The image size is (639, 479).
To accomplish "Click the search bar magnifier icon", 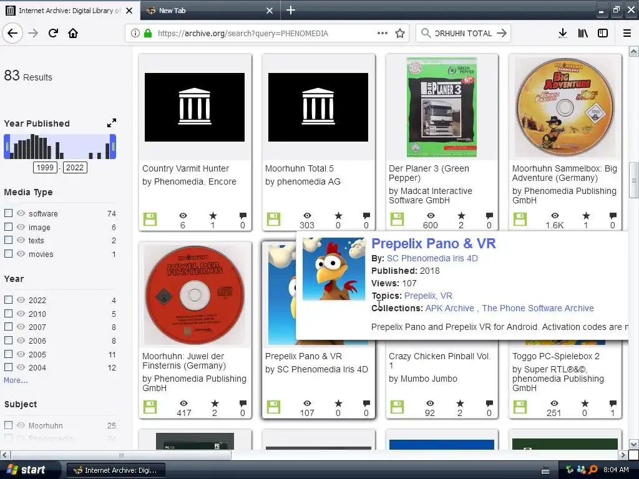I will (426, 33).
